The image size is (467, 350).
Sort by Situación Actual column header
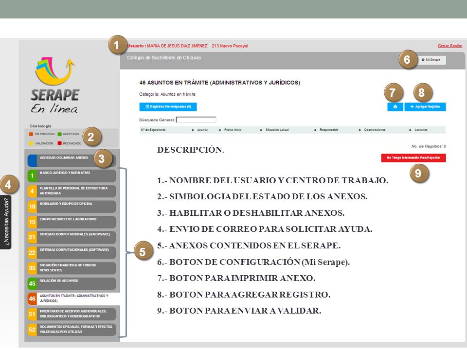point(291,130)
